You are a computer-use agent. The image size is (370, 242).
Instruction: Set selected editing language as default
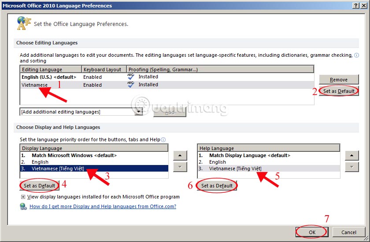coord(339,91)
